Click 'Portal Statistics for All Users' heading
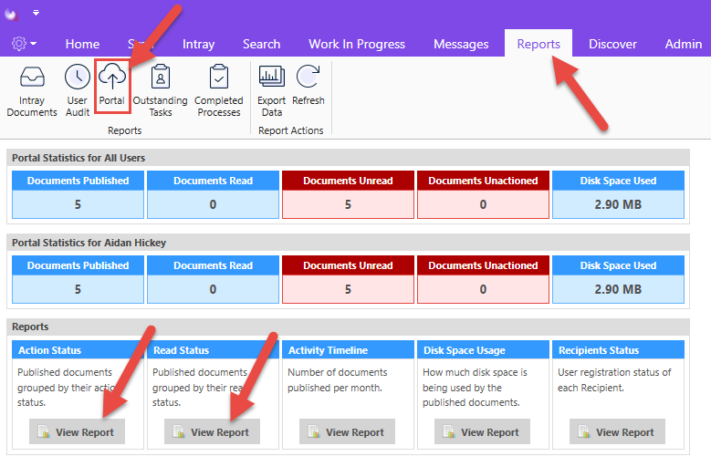 pyautogui.click(x=78, y=158)
